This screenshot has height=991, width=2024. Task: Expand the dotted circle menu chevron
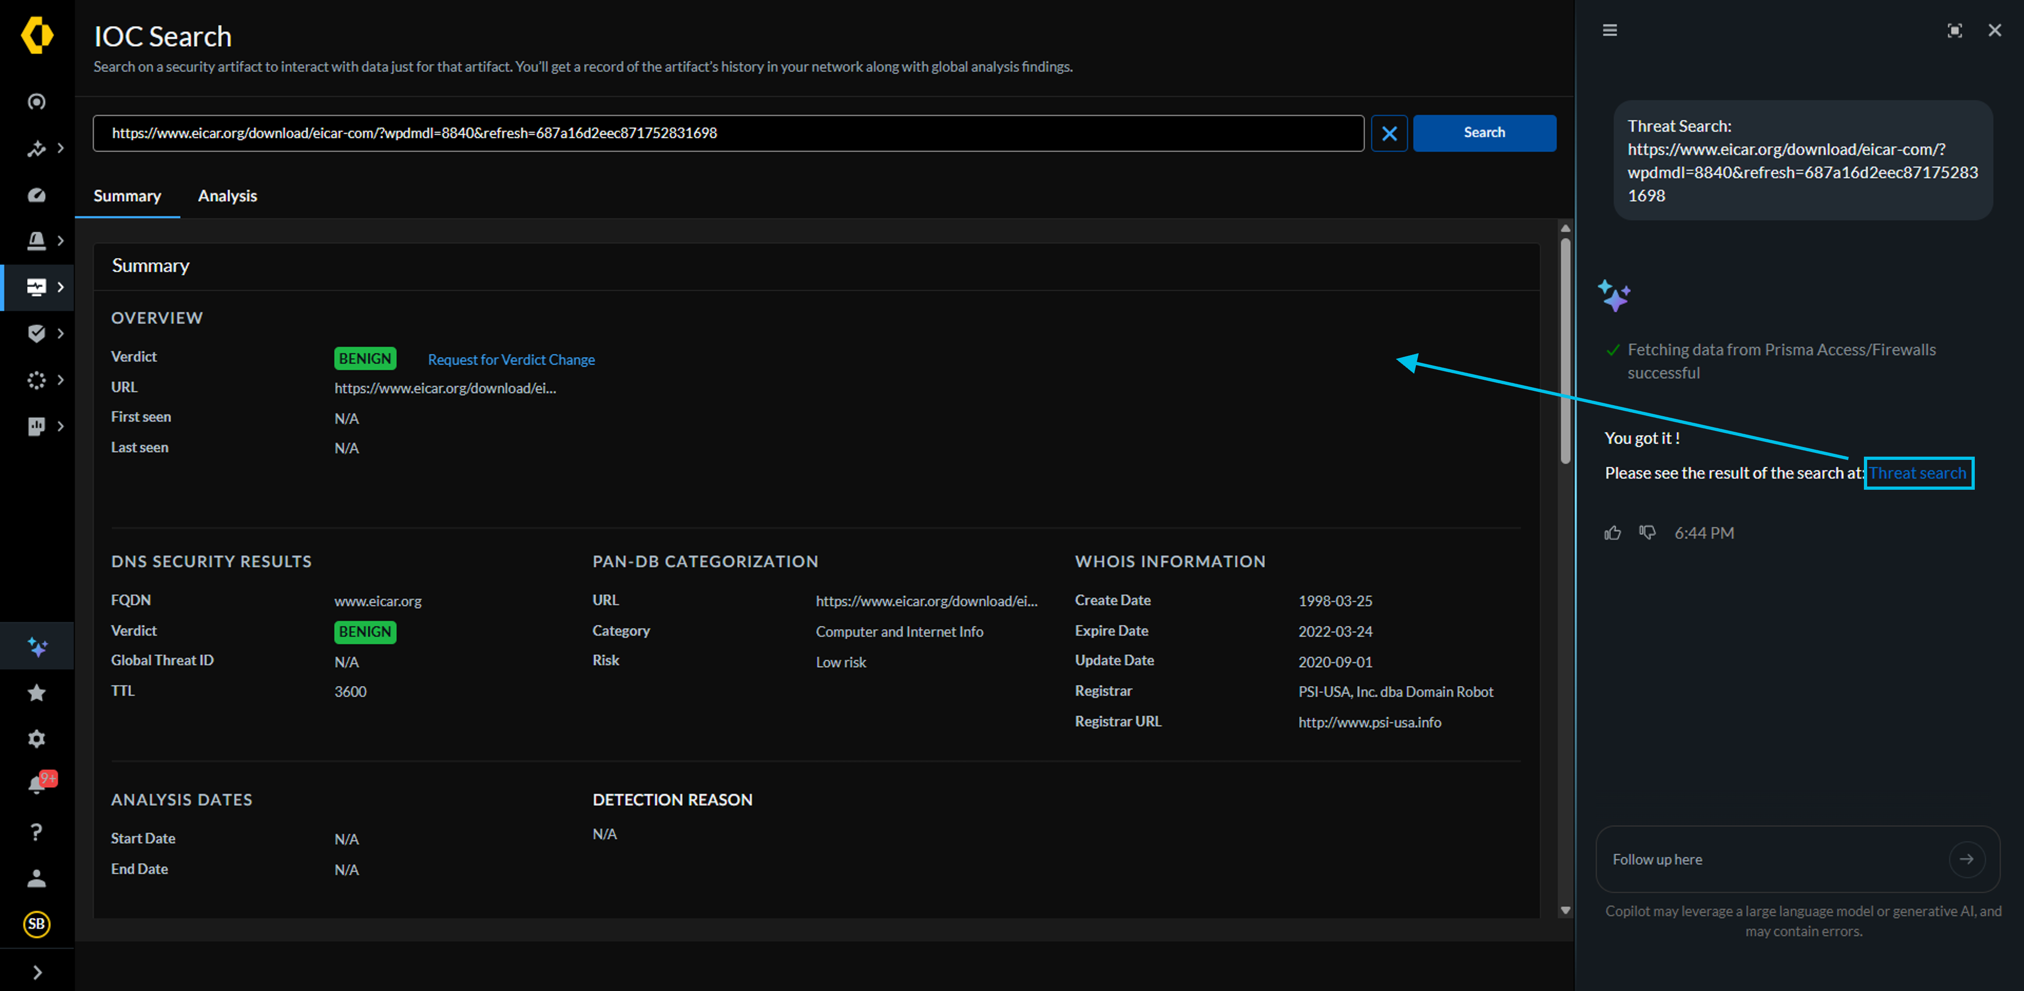pyautogui.click(x=61, y=380)
